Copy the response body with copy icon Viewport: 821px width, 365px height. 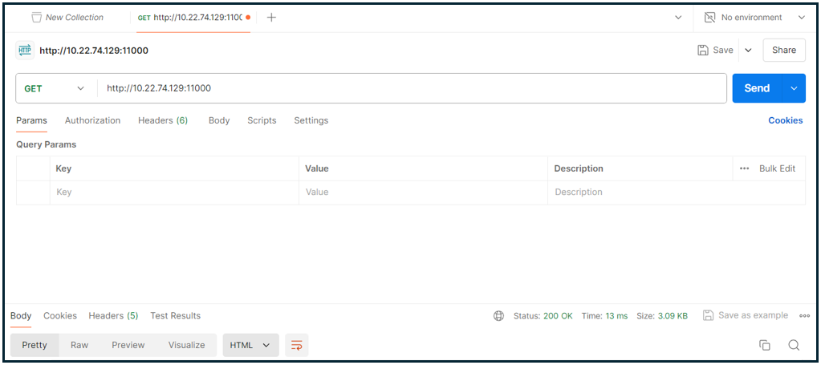765,345
